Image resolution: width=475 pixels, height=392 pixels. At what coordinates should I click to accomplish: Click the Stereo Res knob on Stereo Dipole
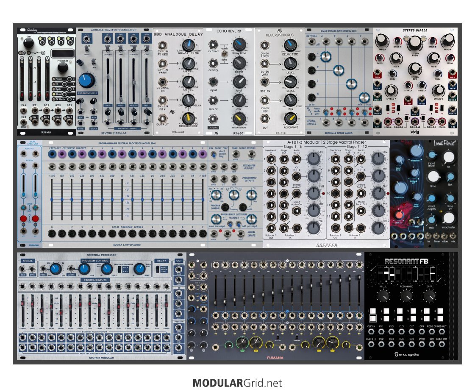pos(415,70)
